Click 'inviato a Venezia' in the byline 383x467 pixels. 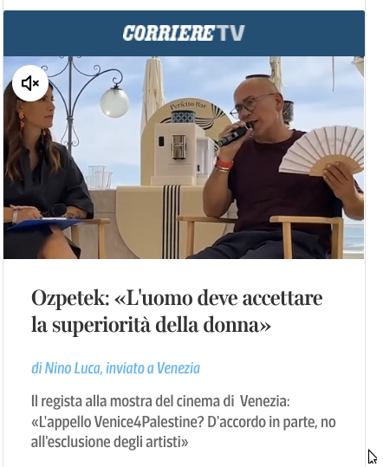coord(153,368)
